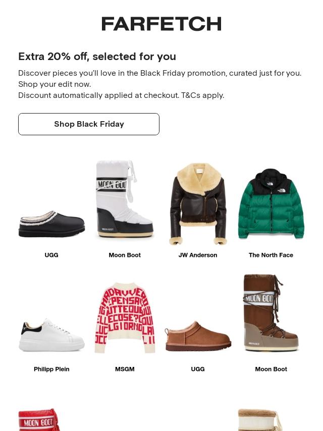The image size is (323, 431).
Task: Follow the JW Anderson brand link
Action: pyautogui.click(x=198, y=255)
